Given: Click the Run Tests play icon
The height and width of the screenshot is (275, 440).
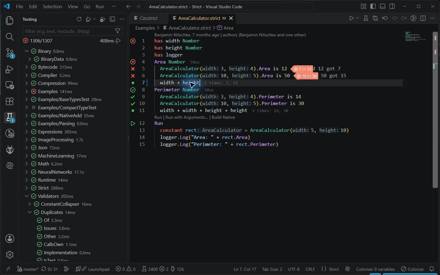Looking at the screenshot, I should click(88, 19).
